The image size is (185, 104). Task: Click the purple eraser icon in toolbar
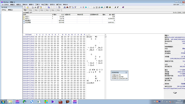click(123, 7)
